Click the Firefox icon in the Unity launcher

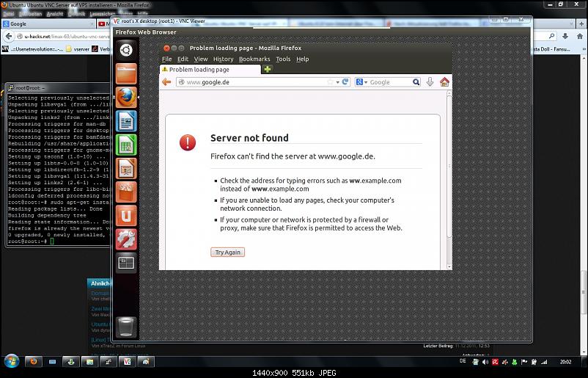click(x=126, y=97)
